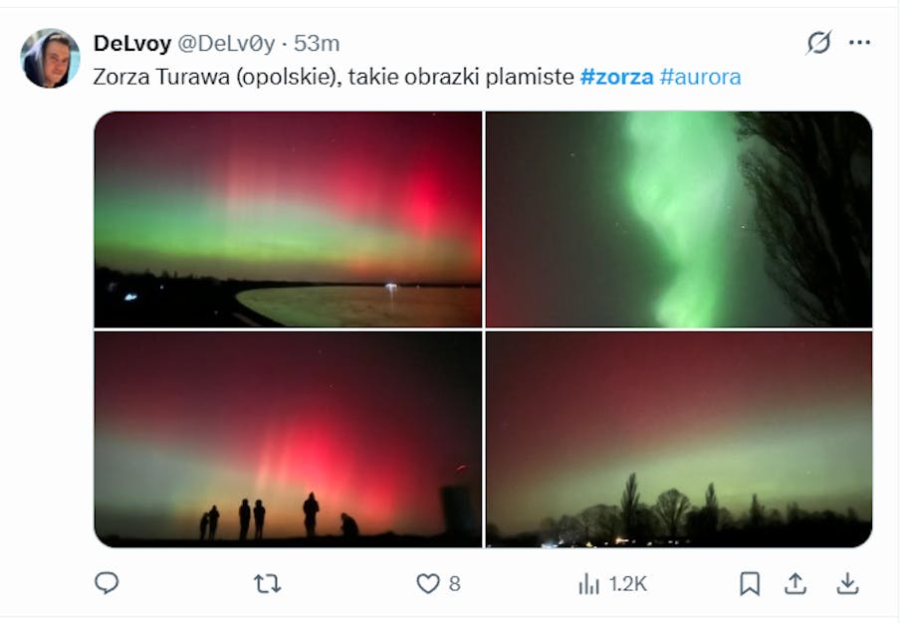Screen dimensions: 910x623
Task: Open the photo with people silhouettes
Action: 288,440
